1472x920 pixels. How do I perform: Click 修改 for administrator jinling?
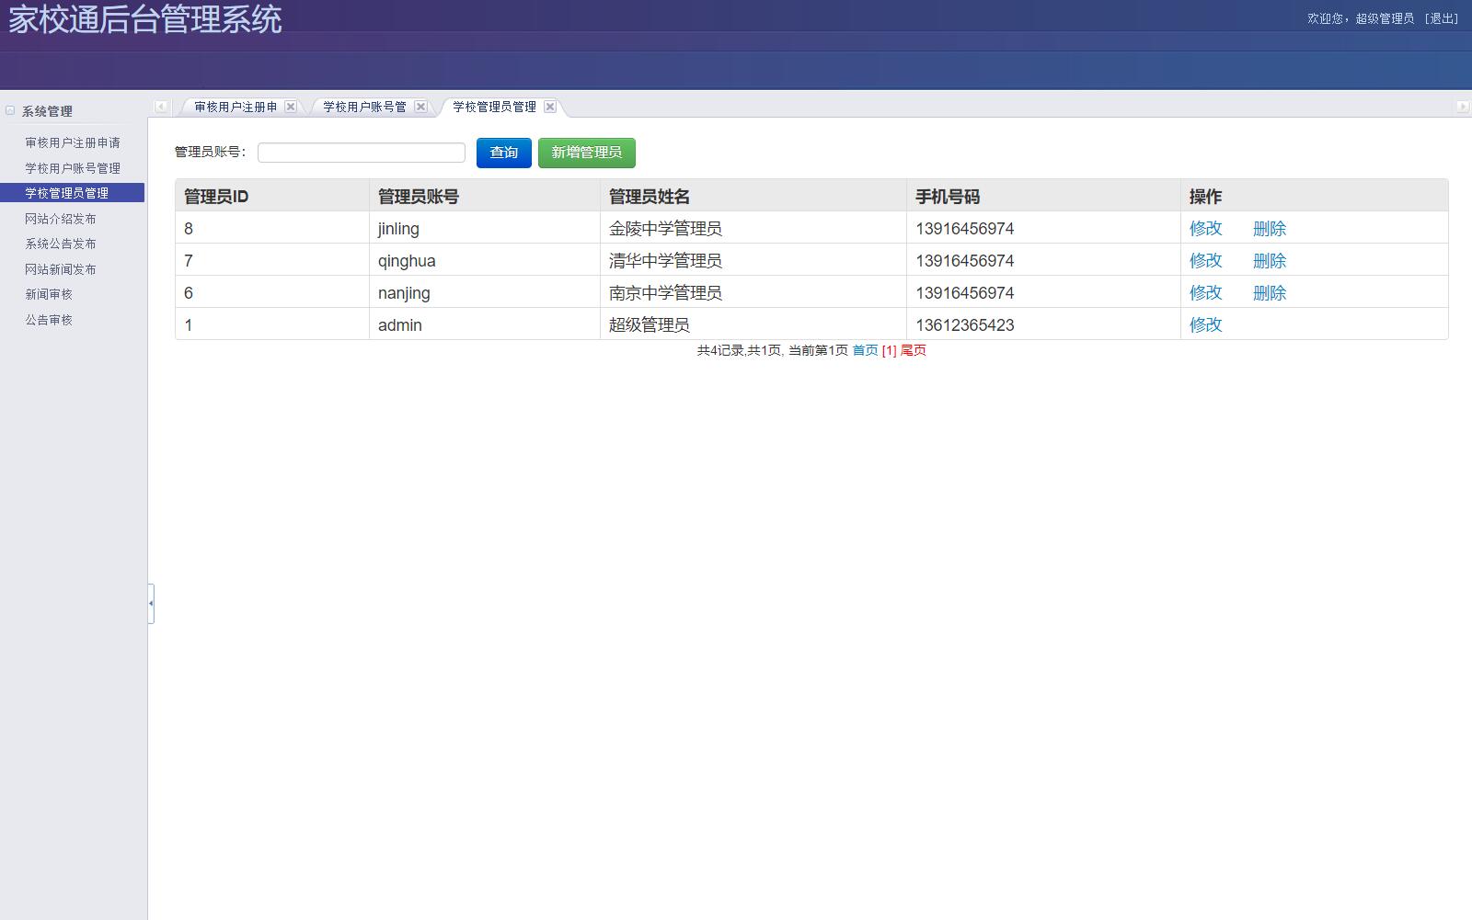(1205, 228)
